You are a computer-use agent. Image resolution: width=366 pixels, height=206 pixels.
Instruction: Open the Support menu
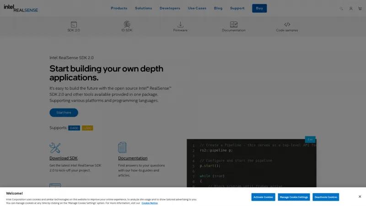237,8
